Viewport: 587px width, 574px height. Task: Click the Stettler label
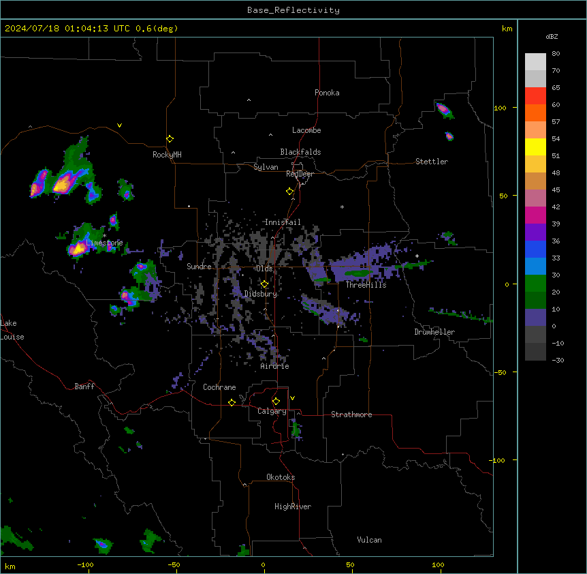432,162
